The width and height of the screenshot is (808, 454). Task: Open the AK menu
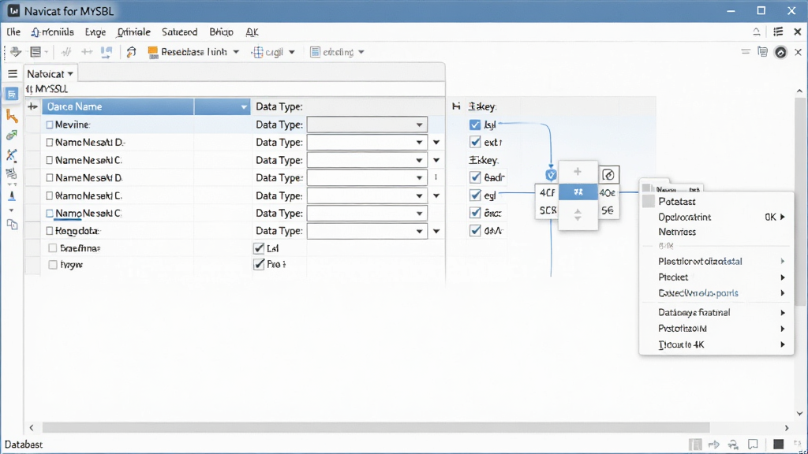[252, 32]
